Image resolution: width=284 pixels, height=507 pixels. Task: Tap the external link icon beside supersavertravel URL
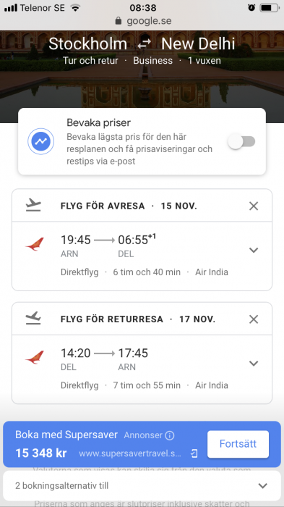(194, 453)
